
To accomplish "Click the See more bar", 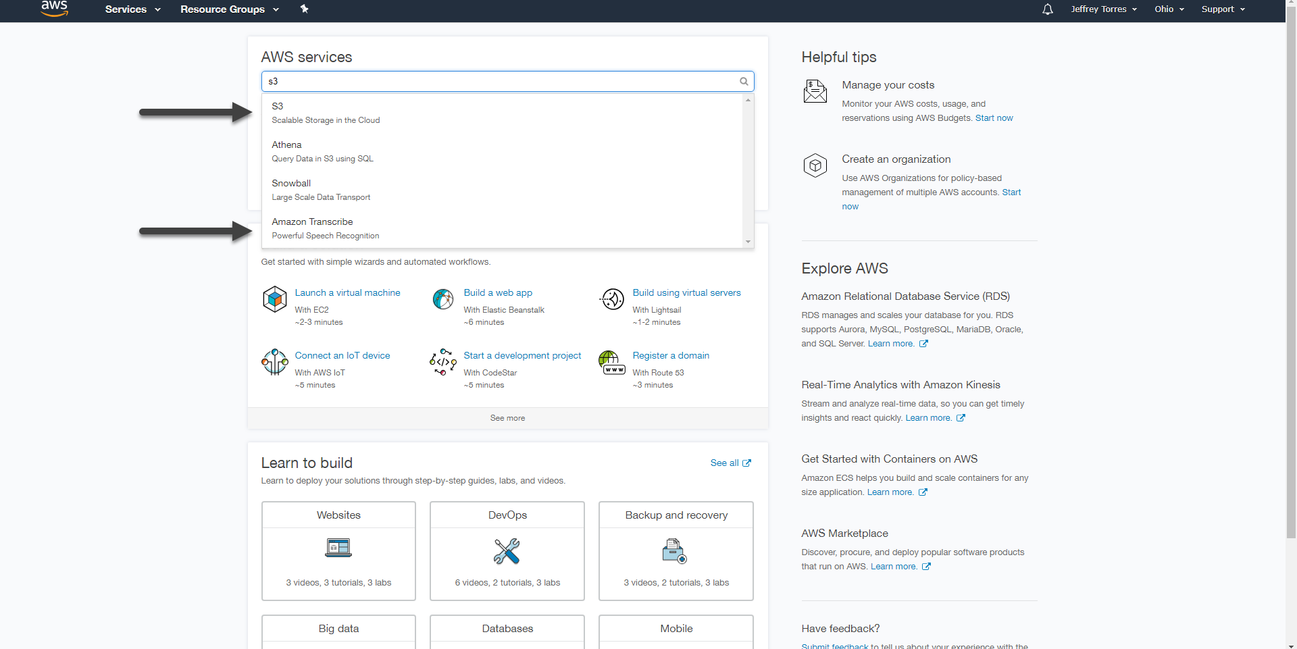I will pos(507,418).
